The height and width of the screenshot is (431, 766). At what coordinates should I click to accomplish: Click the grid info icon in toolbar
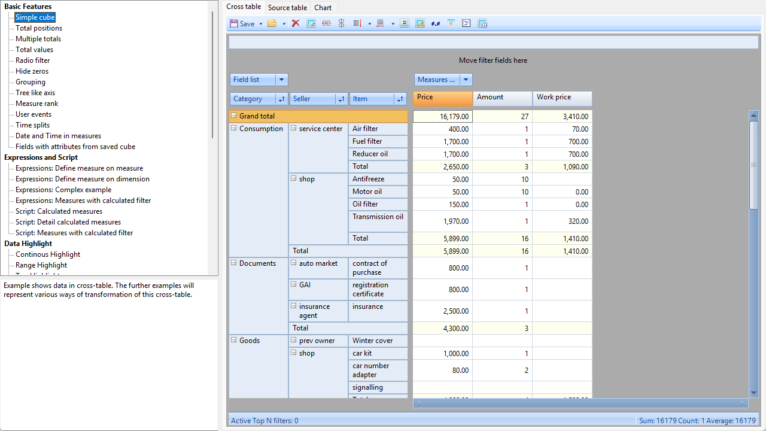[x=482, y=23]
